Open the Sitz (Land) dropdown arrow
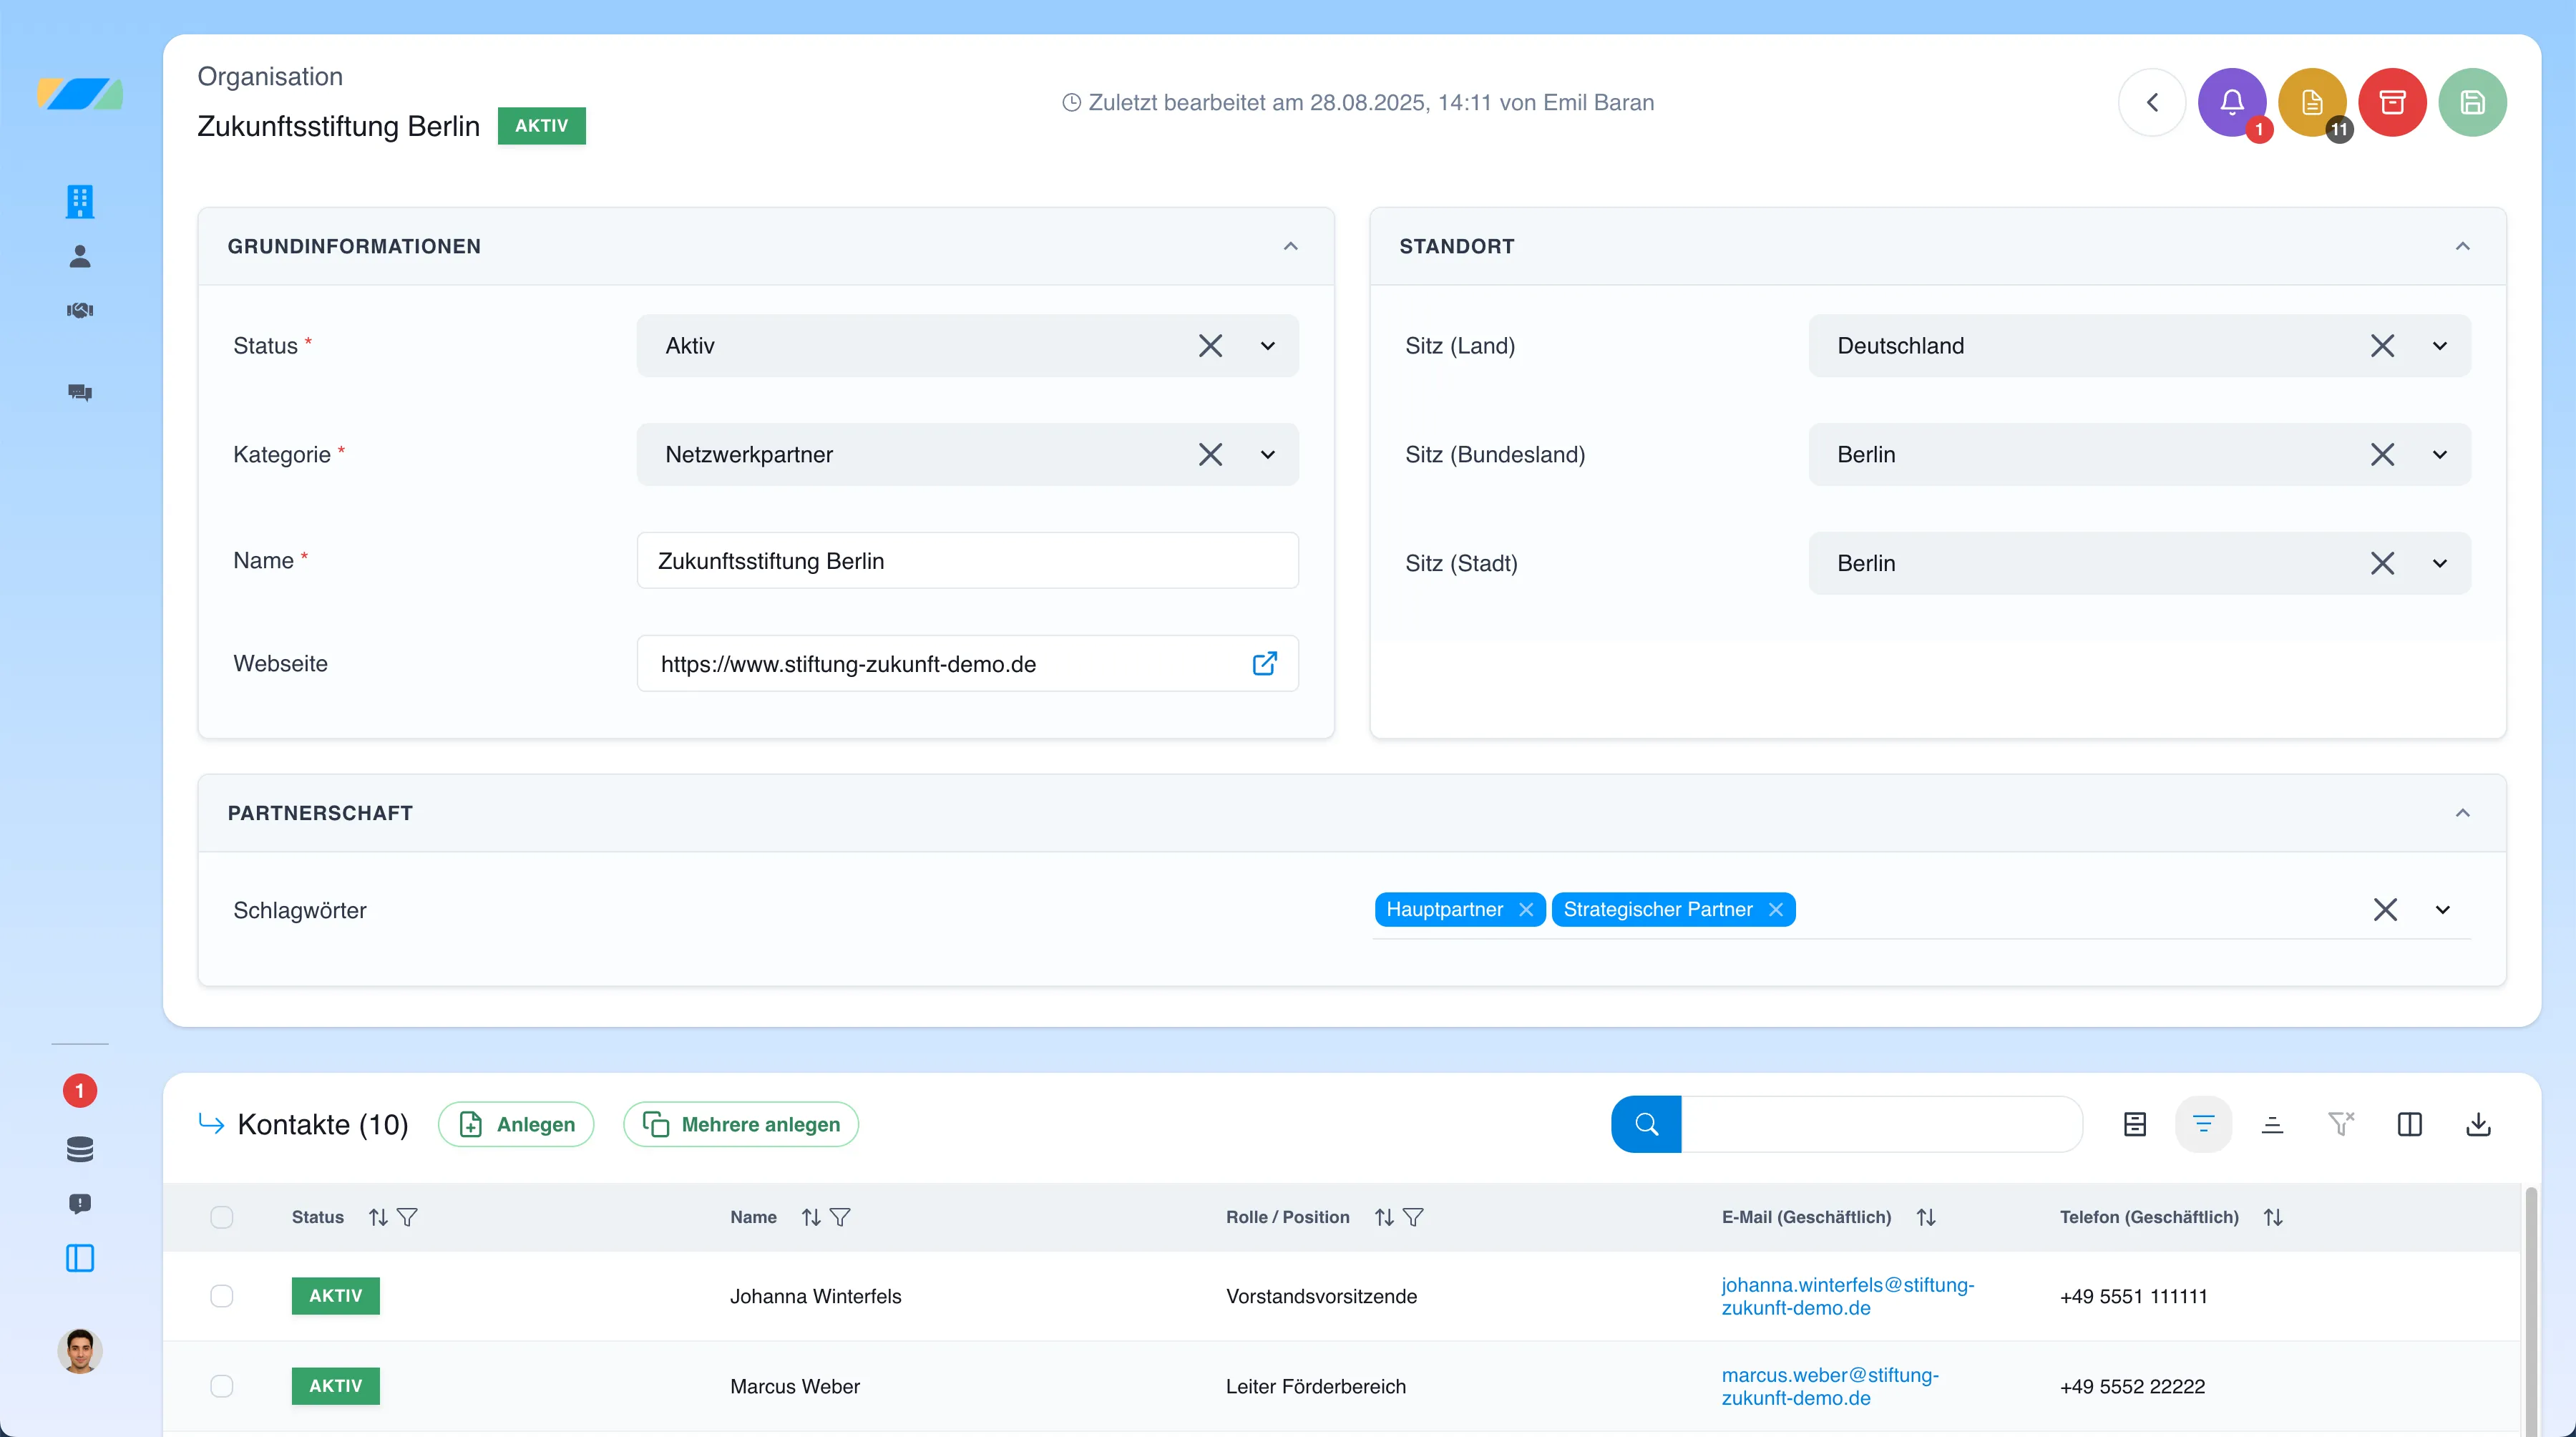This screenshot has height=1437, width=2576. pyautogui.click(x=2440, y=346)
